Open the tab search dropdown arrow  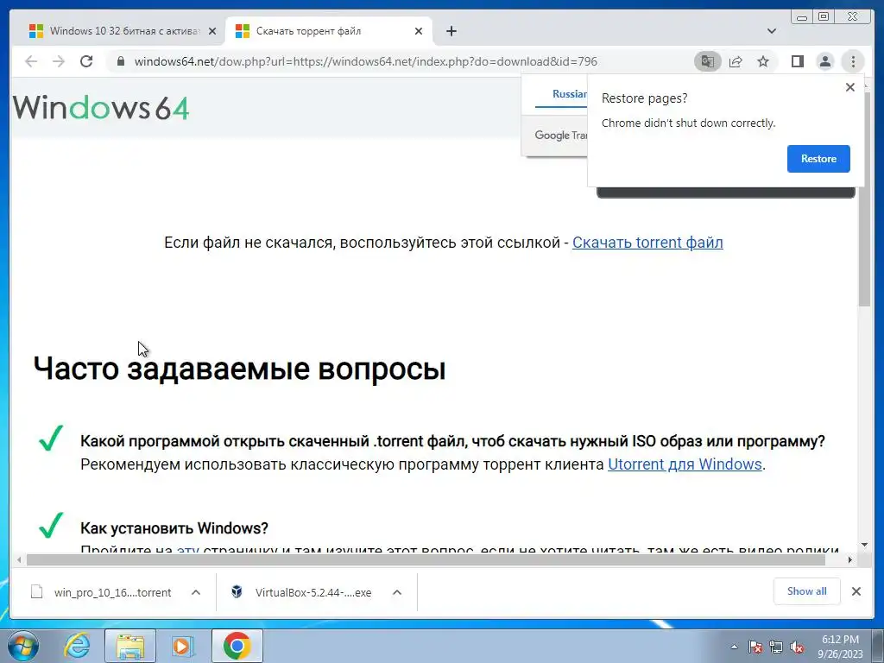772,31
